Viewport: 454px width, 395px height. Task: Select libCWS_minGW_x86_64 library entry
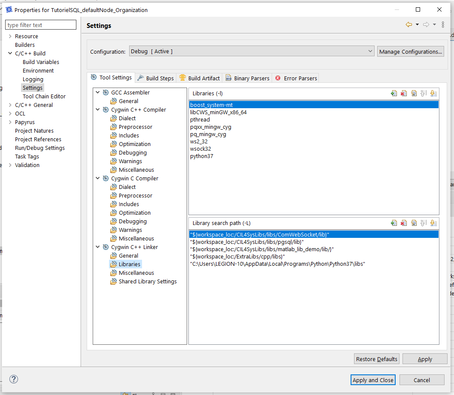point(314,112)
